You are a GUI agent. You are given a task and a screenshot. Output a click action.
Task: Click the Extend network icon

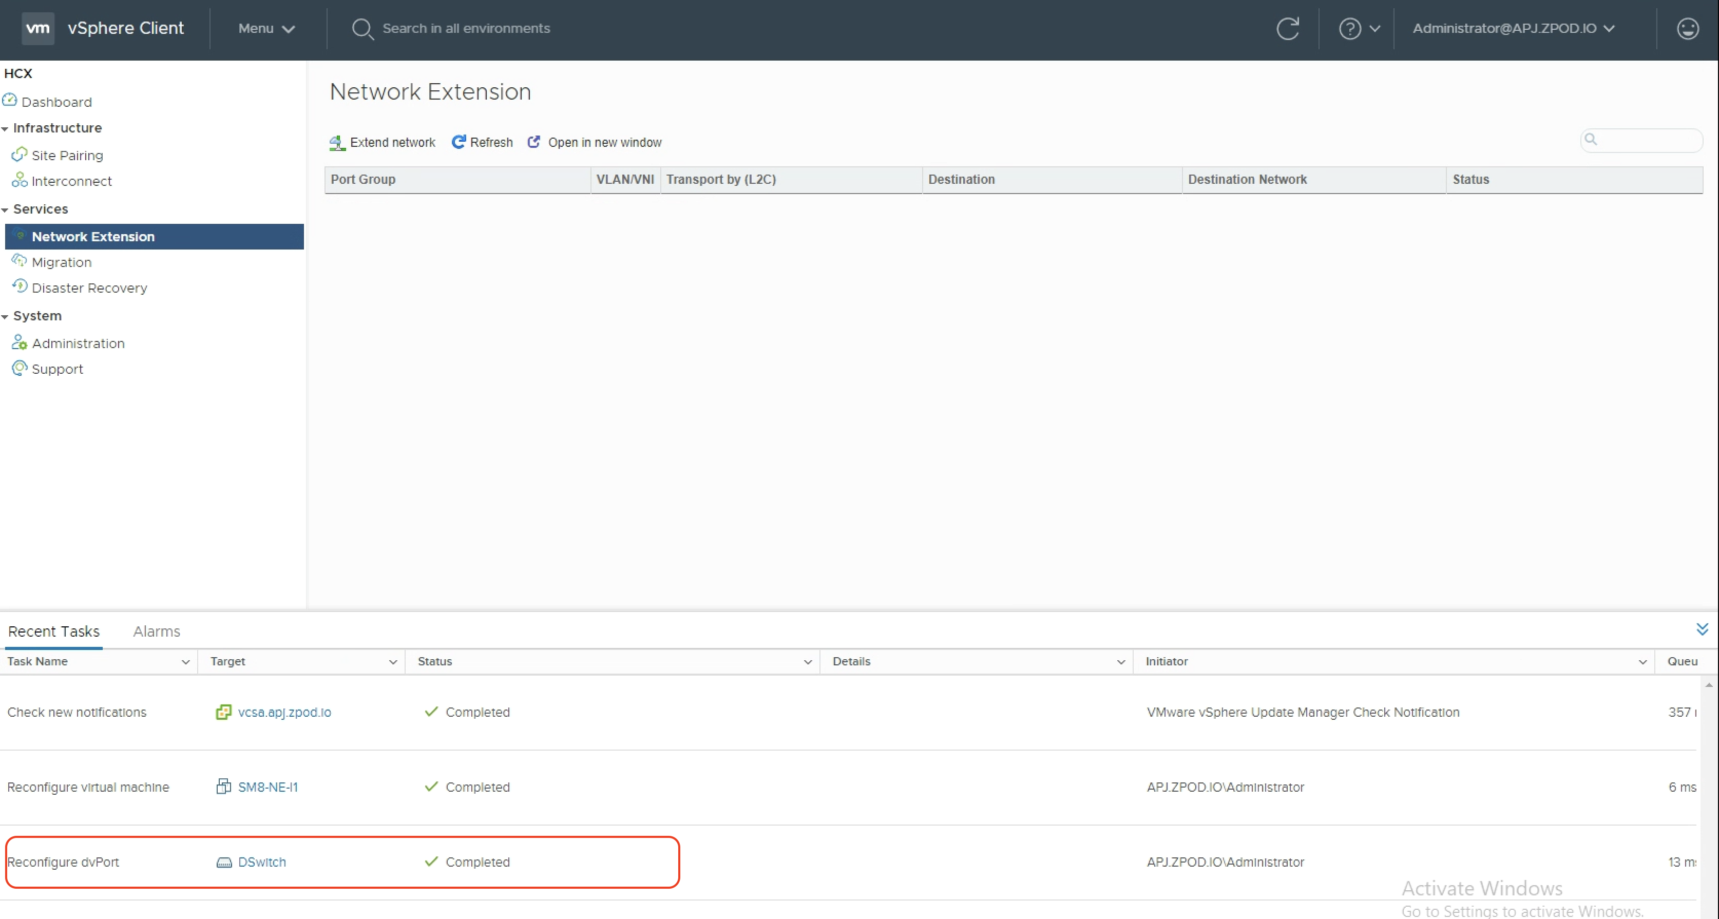point(337,142)
